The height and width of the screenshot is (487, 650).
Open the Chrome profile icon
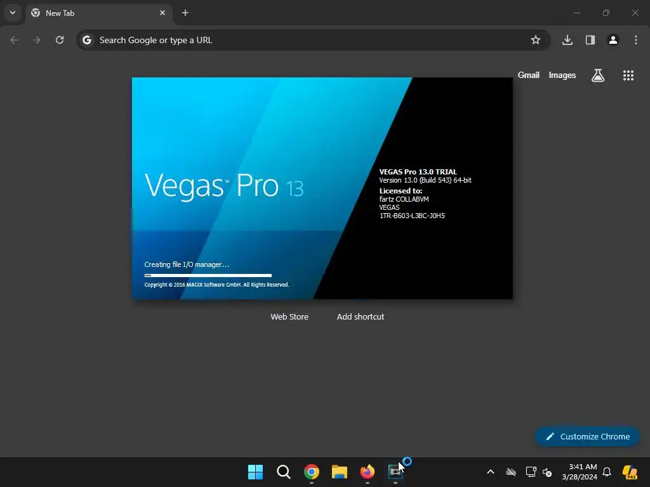pos(613,40)
